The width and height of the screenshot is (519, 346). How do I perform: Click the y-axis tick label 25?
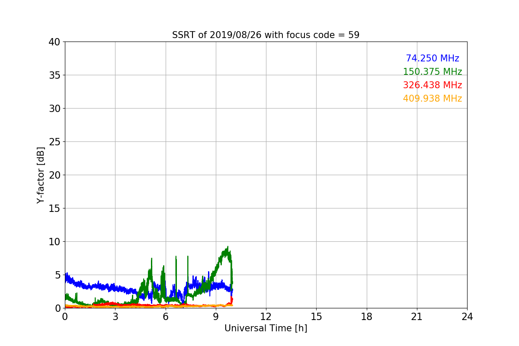54,142
